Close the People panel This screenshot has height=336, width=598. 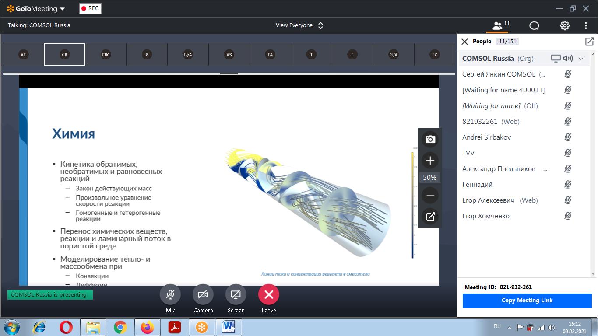pyautogui.click(x=464, y=42)
